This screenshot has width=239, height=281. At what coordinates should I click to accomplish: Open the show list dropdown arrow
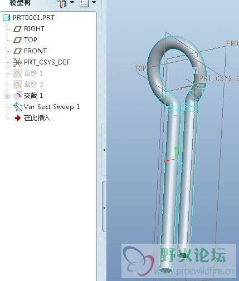point(94,2)
